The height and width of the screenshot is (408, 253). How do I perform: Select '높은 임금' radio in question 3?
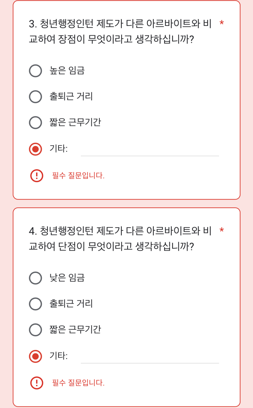coord(35,71)
